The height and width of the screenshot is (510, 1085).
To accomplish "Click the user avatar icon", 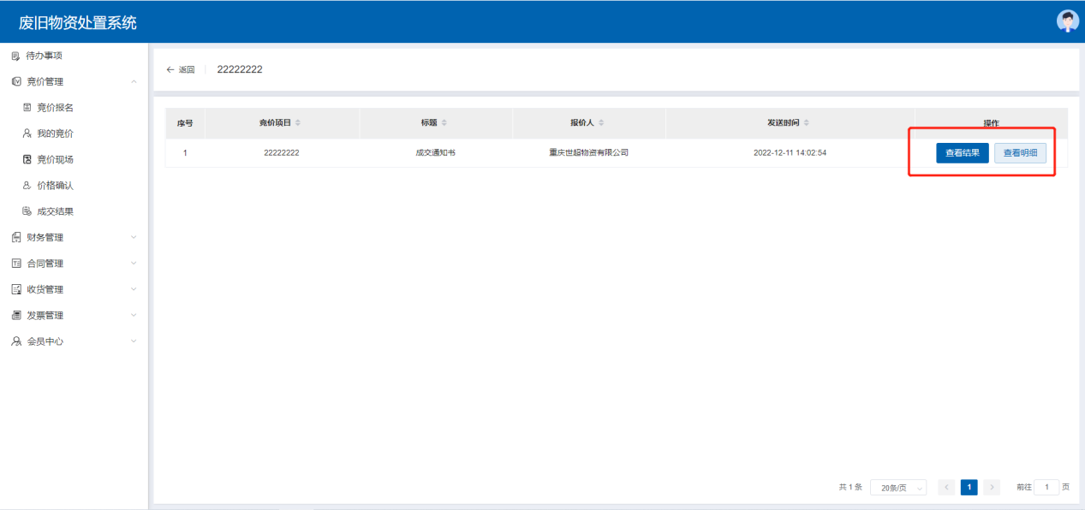I will (1067, 21).
